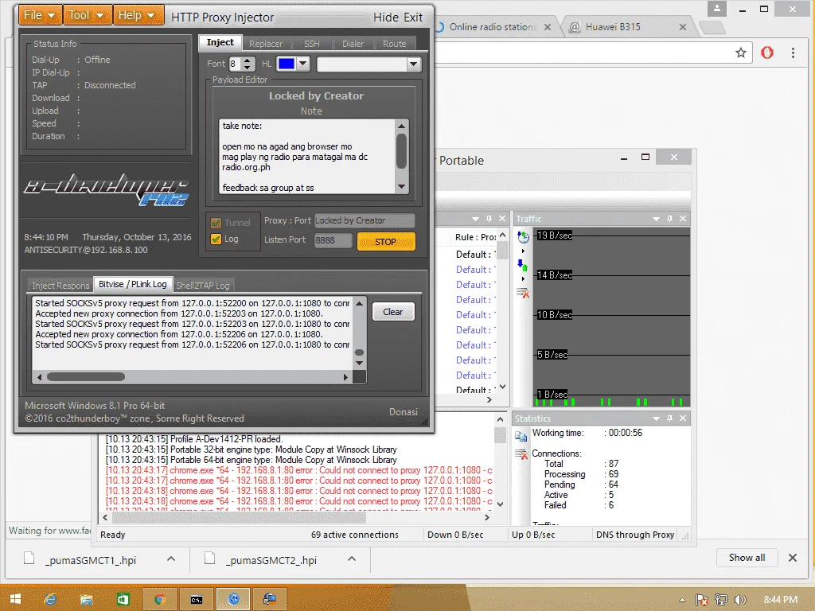Open the Chrome three-dot menu
815x611 pixels.
point(793,53)
